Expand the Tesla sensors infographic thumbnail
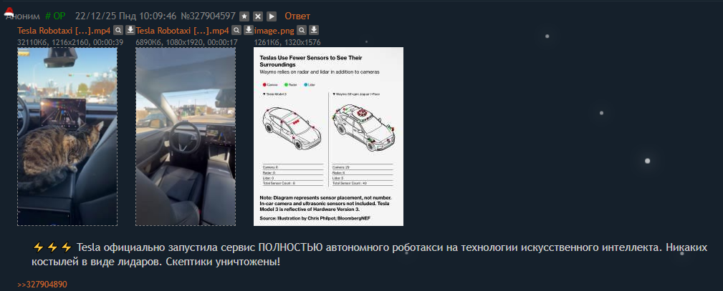This screenshot has height=291, width=723. [x=328, y=137]
